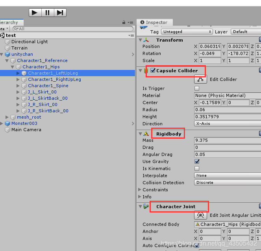This screenshot has height=251, width=261.
Task: Click the Pause button
Action: pyautogui.click(x=48, y=13)
